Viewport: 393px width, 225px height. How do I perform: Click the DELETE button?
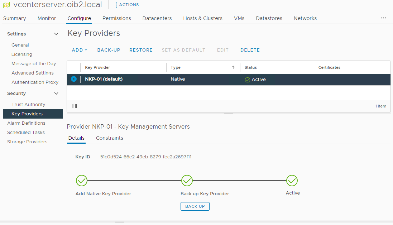tap(250, 50)
